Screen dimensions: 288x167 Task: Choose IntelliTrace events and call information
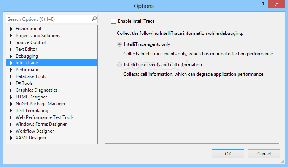point(120,65)
